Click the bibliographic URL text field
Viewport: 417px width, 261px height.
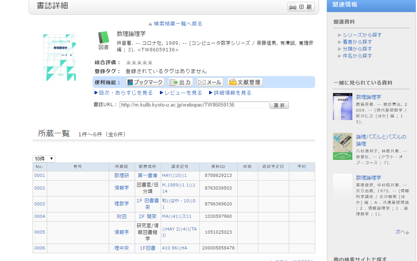[x=194, y=105]
